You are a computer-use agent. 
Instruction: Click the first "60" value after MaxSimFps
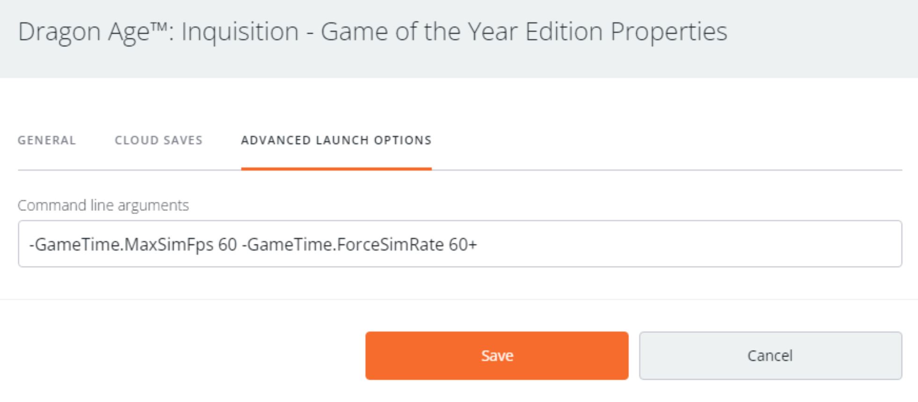(x=227, y=244)
